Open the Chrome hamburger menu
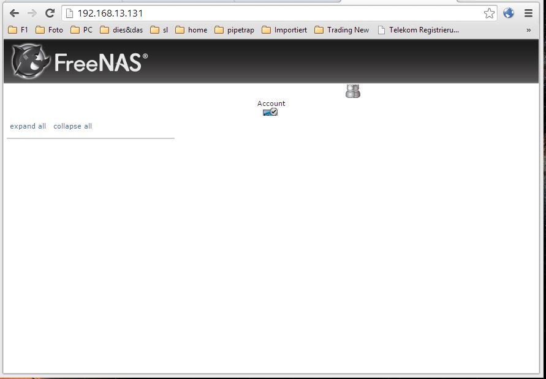This screenshot has width=546, height=379. 529,13
